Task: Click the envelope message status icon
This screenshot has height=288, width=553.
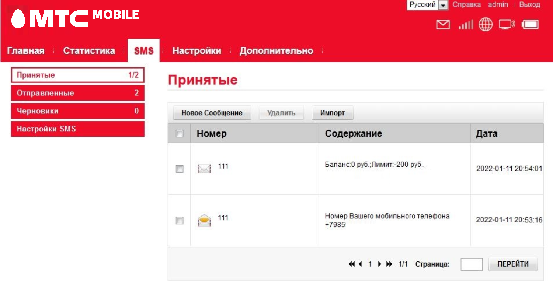Action: (x=443, y=25)
